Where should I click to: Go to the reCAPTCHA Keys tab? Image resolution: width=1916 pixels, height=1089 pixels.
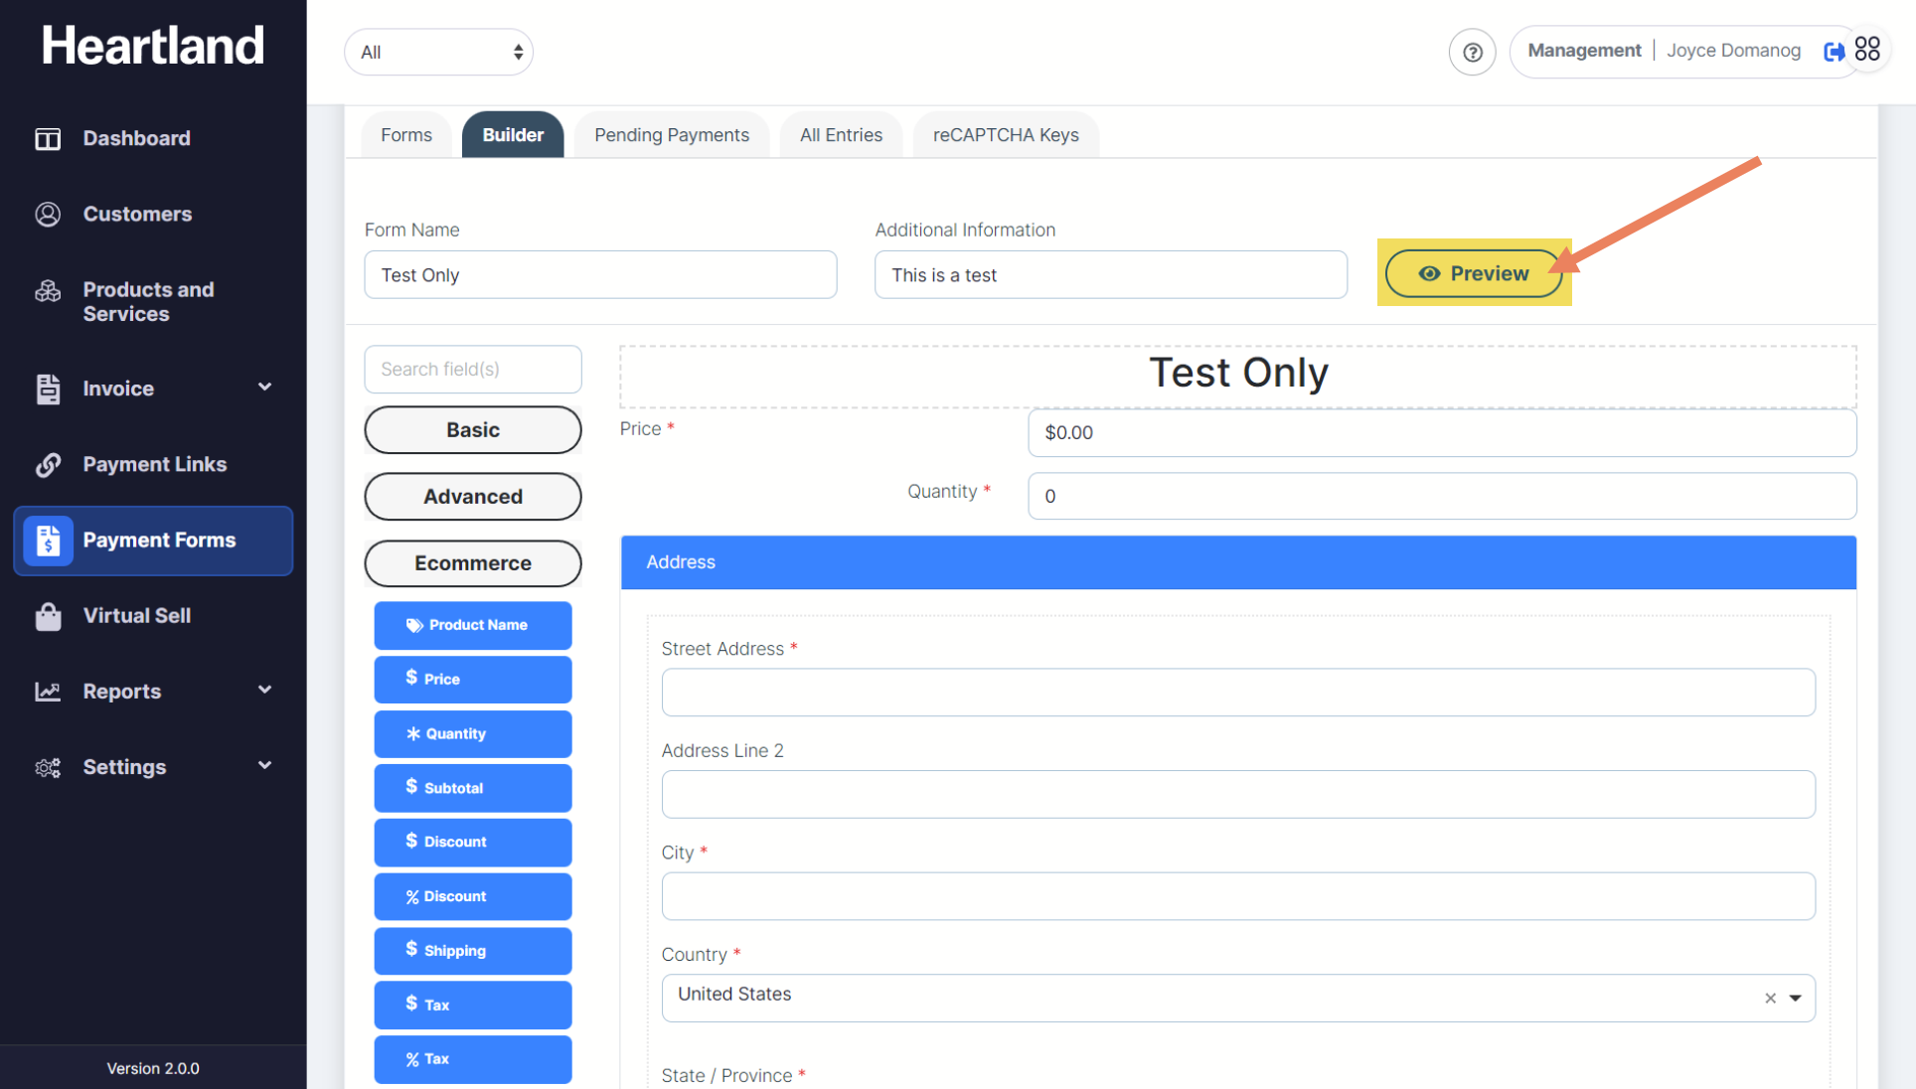1006,135
